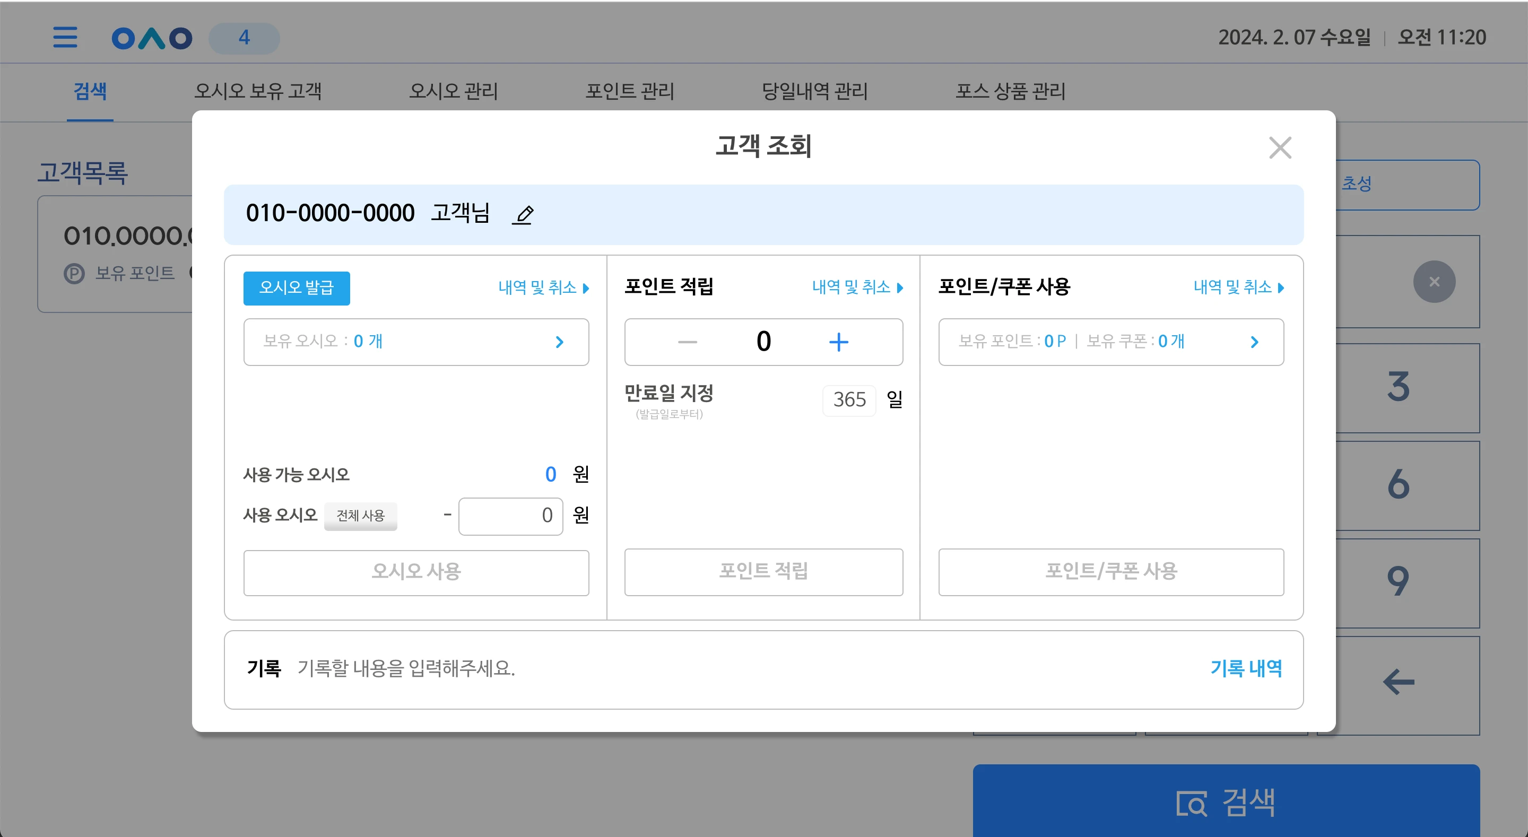This screenshot has height=837, width=1528.
Task: Open 내역 및 취소 for 오시오 발급
Action: pyautogui.click(x=543, y=287)
